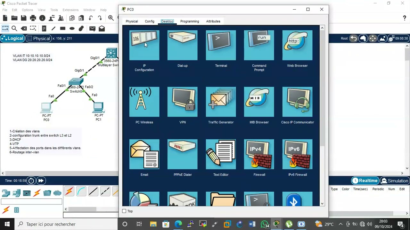Image resolution: width=410 pixels, height=230 pixels.
Task: Open the MIB Browser app
Action: pos(259,102)
